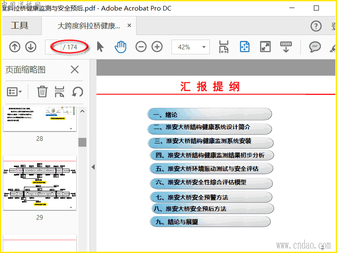Add a sticky note comment
This screenshot has height=253, width=337.
click(x=315, y=47)
